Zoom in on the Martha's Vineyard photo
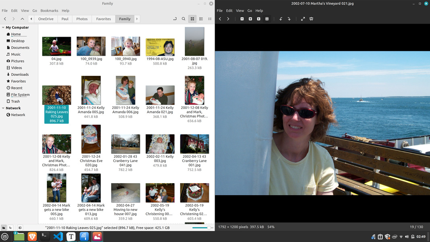 [x=250, y=19]
